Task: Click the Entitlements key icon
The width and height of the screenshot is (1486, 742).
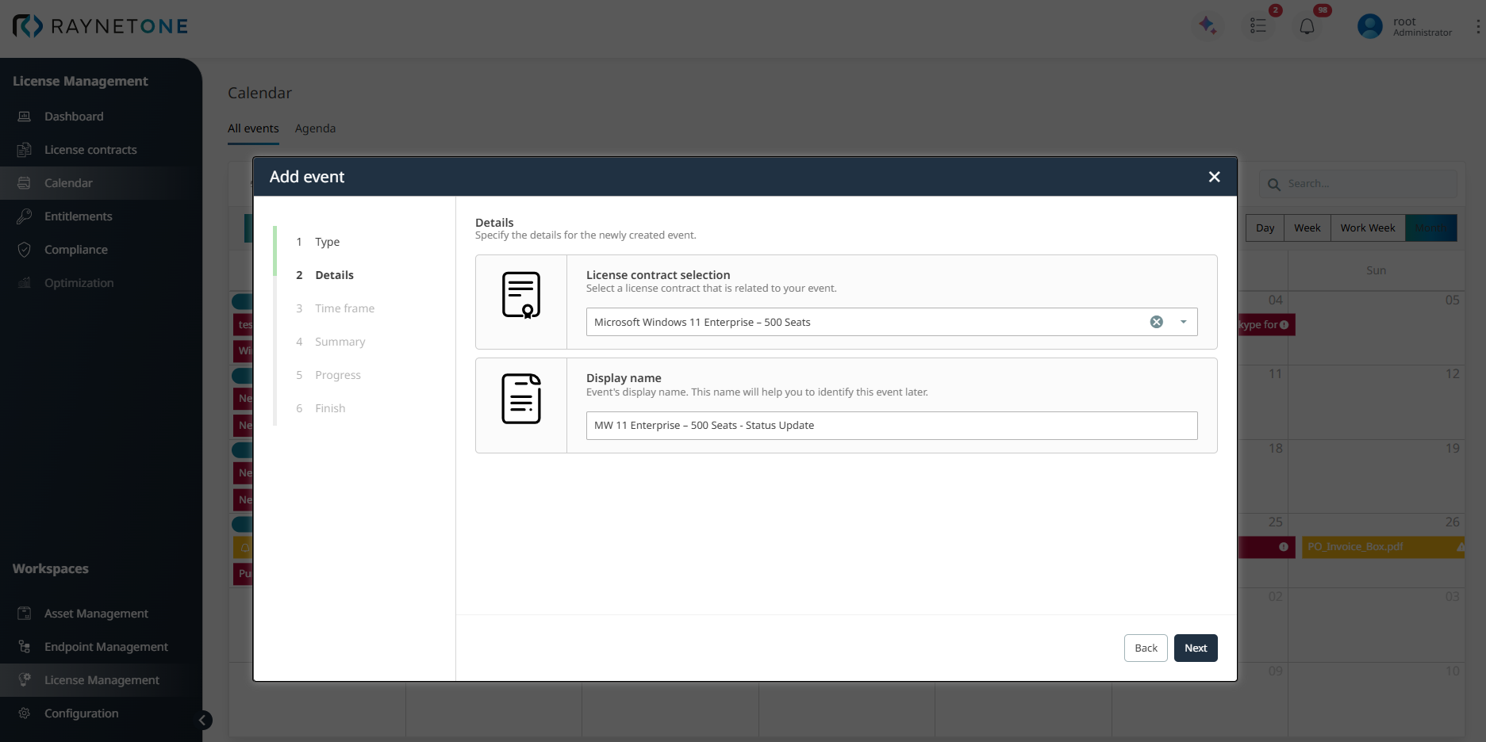Action: point(25,216)
